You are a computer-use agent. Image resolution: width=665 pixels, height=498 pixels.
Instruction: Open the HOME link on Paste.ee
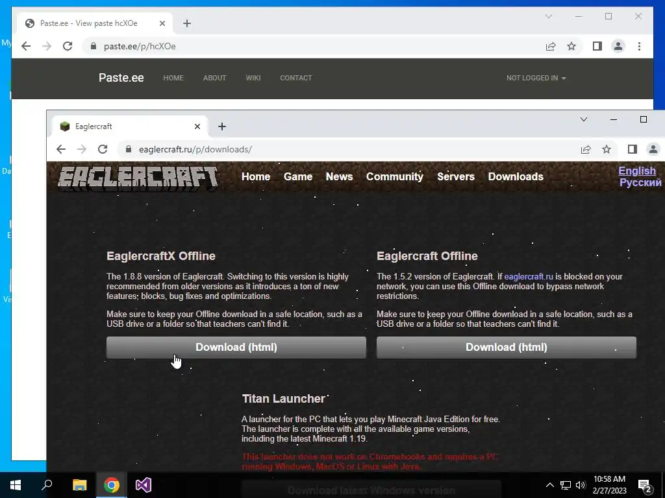(x=173, y=78)
